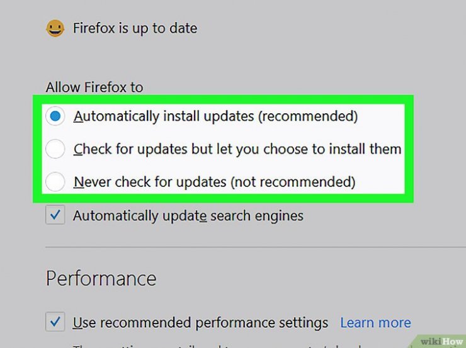Click the 'Allow Firefox to' label
Image resolution: width=466 pixels, height=348 pixels.
point(94,87)
